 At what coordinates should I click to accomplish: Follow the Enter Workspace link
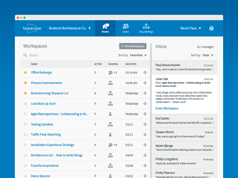pyautogui.click(x=167, y=108)
